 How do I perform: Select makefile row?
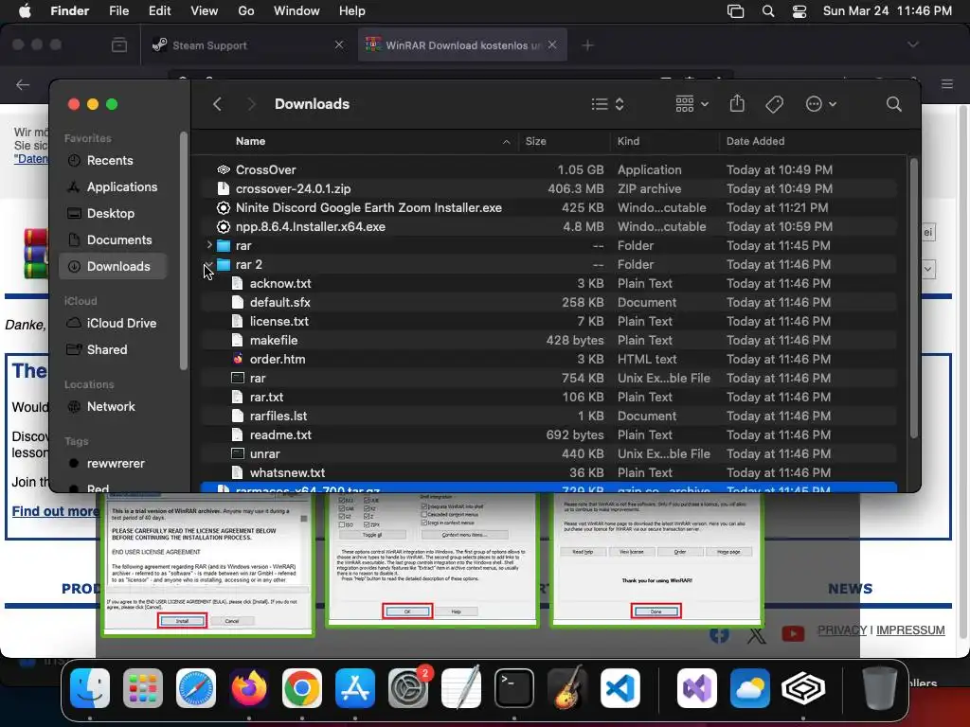pos(548,340)
